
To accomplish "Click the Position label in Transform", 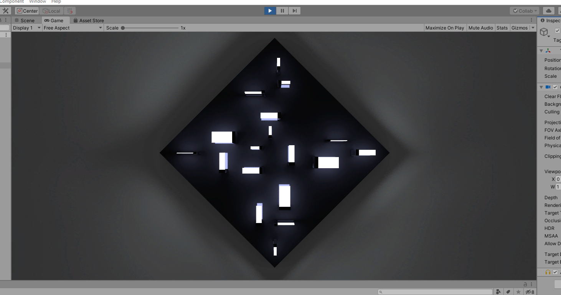I will click(553, 60).
